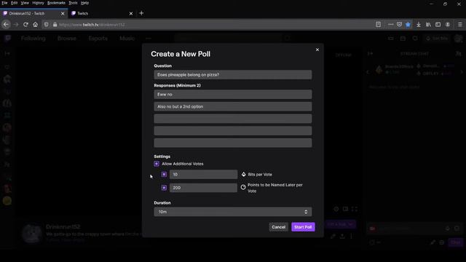Switch to the second Twitch tab
The image size is (466, 262).
[x=101, y=13]
